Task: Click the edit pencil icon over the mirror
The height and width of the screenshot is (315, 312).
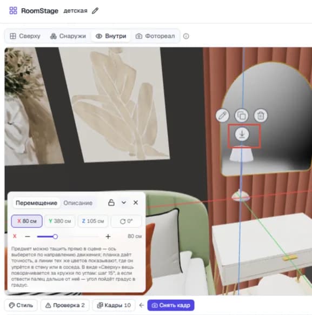Action: [222, 116]
